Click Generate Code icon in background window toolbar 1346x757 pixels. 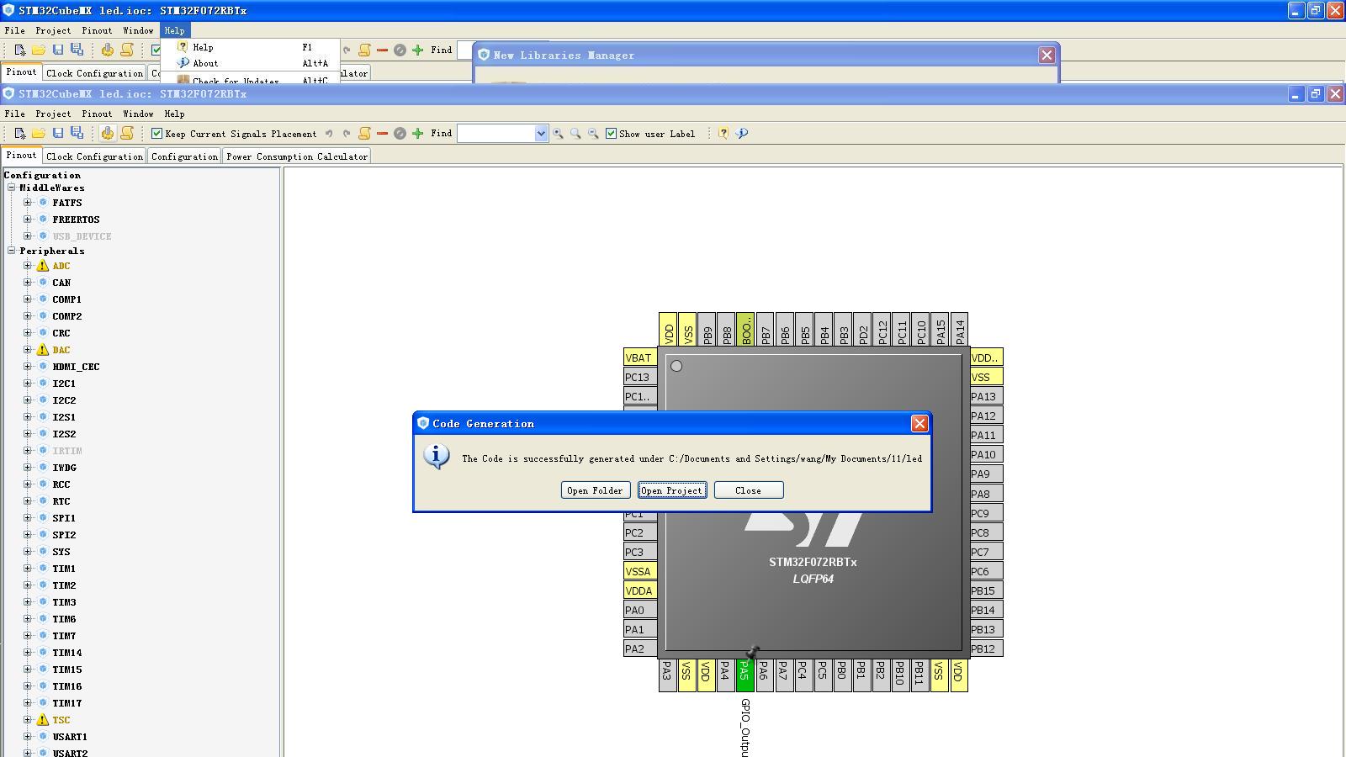[x=108, y=50]
